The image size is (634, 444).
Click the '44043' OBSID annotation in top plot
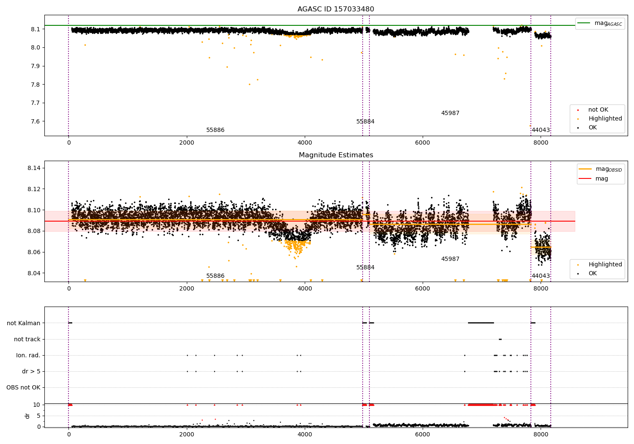point(541,130)
